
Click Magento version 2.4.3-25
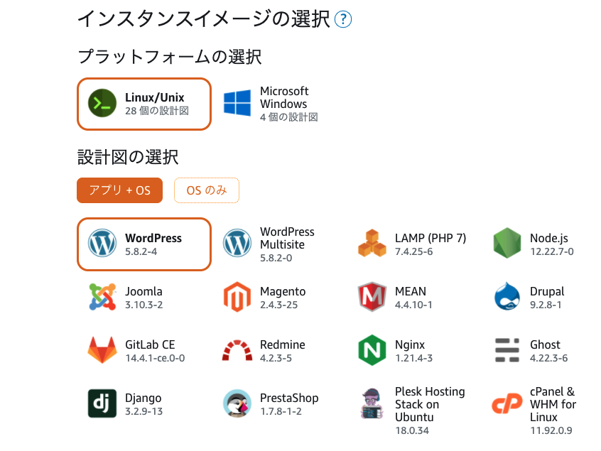(278, 305)
